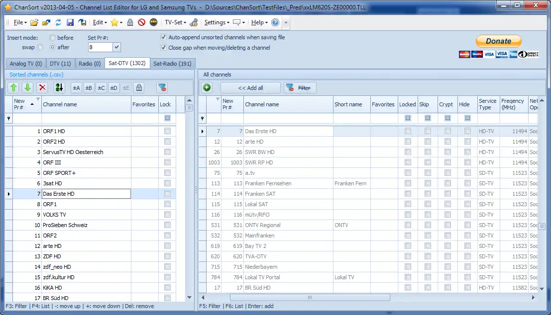
Task: Toggle favorite list ±A
Action: pyautogui.click(x=76, y=88)
